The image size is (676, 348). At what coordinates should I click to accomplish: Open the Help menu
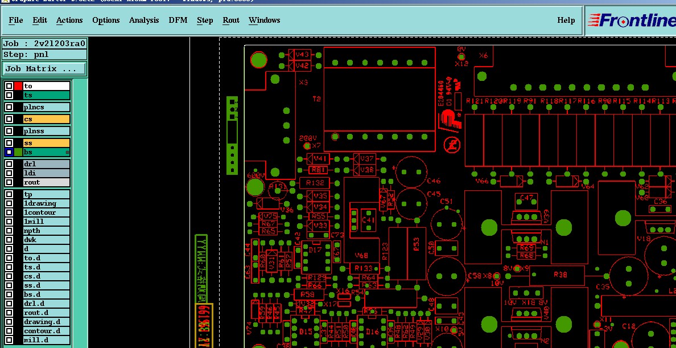click(x=566, y=21)
